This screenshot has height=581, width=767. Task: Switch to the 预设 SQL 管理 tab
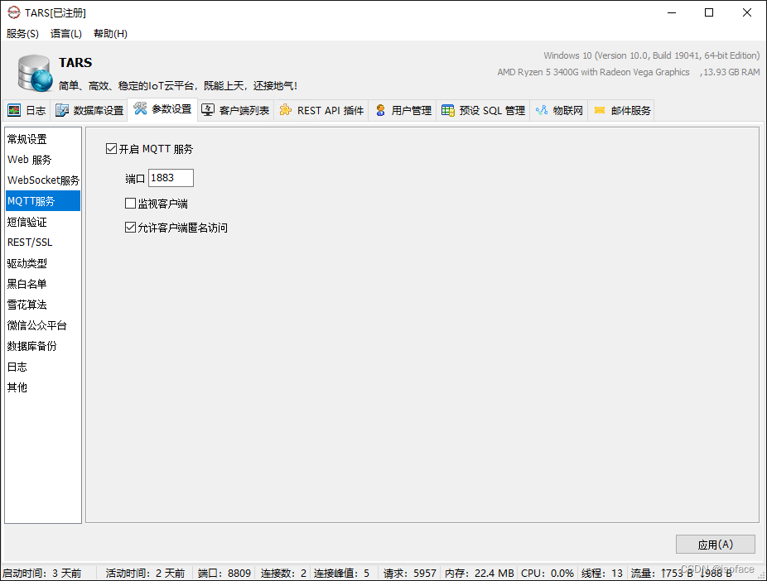483,110
